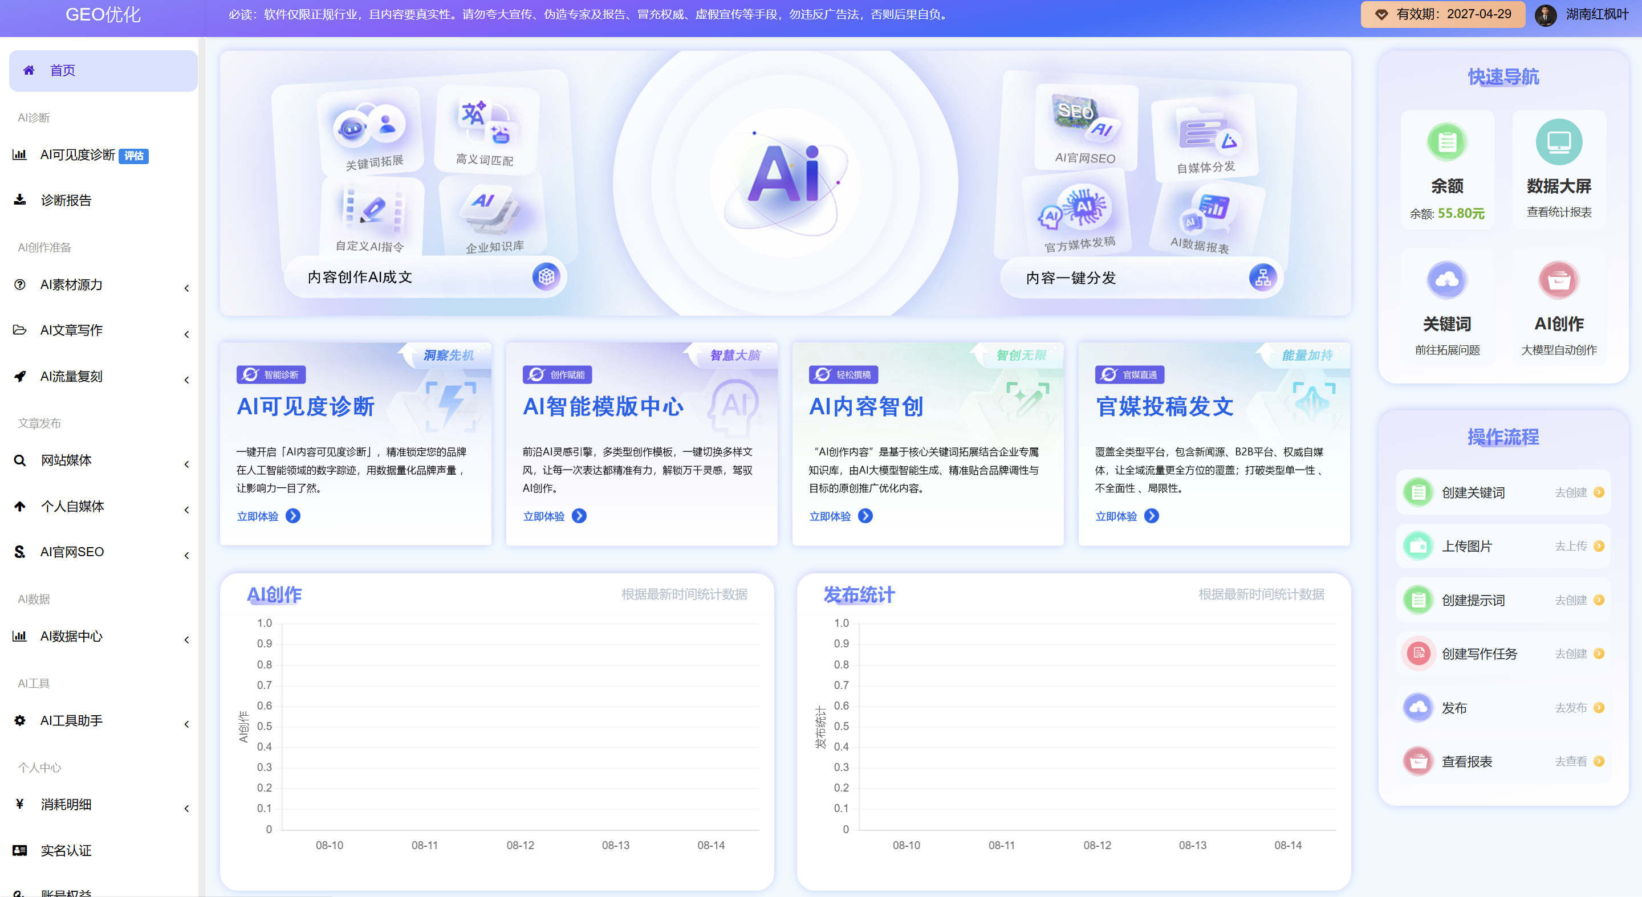Click the 查看统计报表 text under 数据大屏
The height and width of the screenshot is (897, 1642).
pos(1559,212)
